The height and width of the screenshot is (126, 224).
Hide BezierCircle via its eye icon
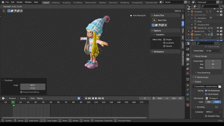[218, 31]
